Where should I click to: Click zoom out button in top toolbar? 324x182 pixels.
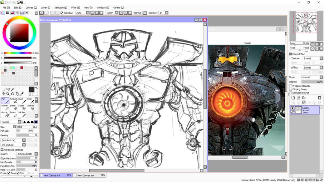click(92, 13)
